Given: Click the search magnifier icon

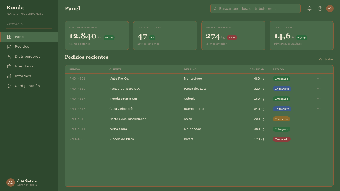Looking at the screenshot, I should (215, 8).
